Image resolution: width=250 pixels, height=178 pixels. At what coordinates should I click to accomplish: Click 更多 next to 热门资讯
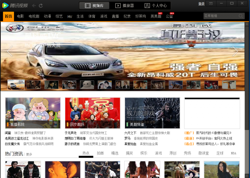[29, 154]
